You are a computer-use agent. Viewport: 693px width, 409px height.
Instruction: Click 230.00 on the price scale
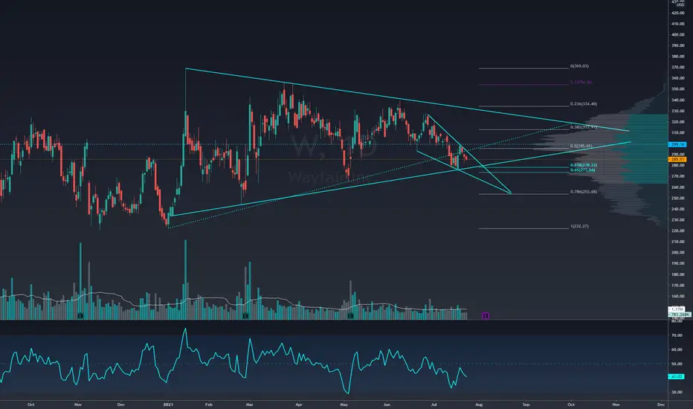click(677, 220)
